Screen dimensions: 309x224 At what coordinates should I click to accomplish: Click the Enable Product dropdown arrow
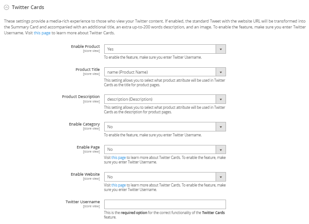pos(221,49)
